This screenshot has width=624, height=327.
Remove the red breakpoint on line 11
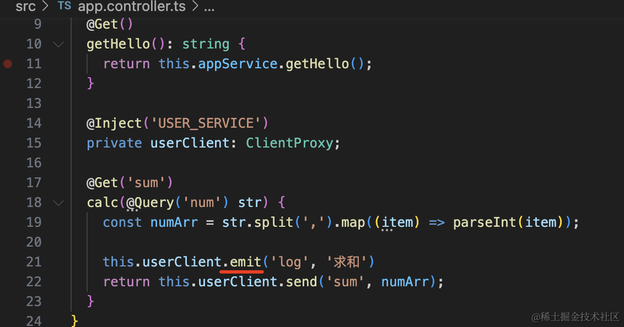point(8,64)
